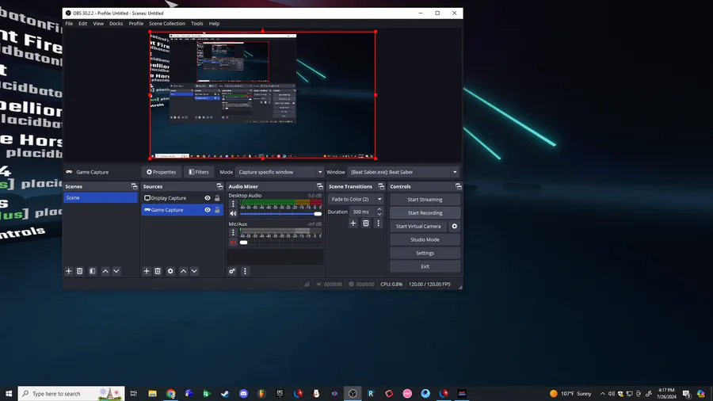
Task: Remove selected scene using the trash icon
Action: pos(79,271)
